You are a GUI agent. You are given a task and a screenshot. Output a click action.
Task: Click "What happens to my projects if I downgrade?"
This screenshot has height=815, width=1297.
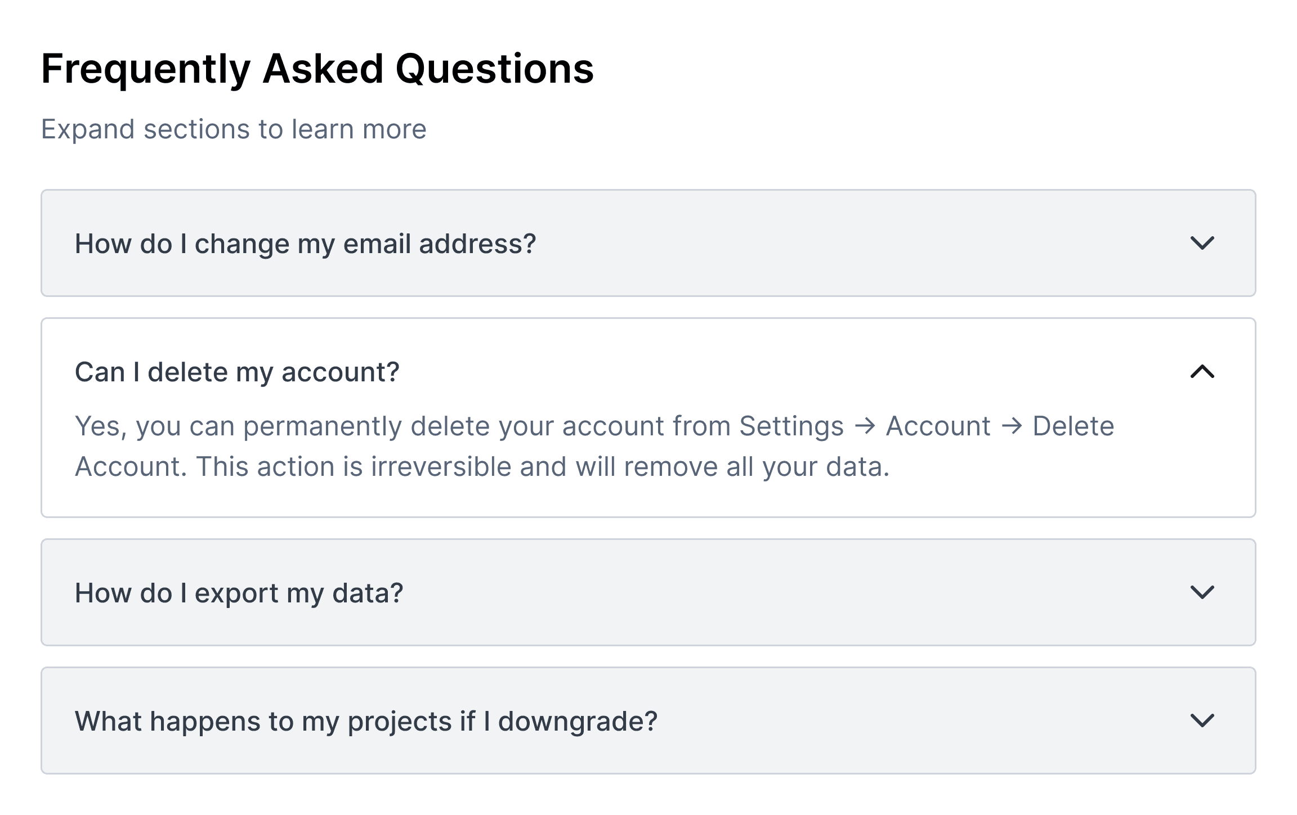pyautogui.click(x=366, y=721)
